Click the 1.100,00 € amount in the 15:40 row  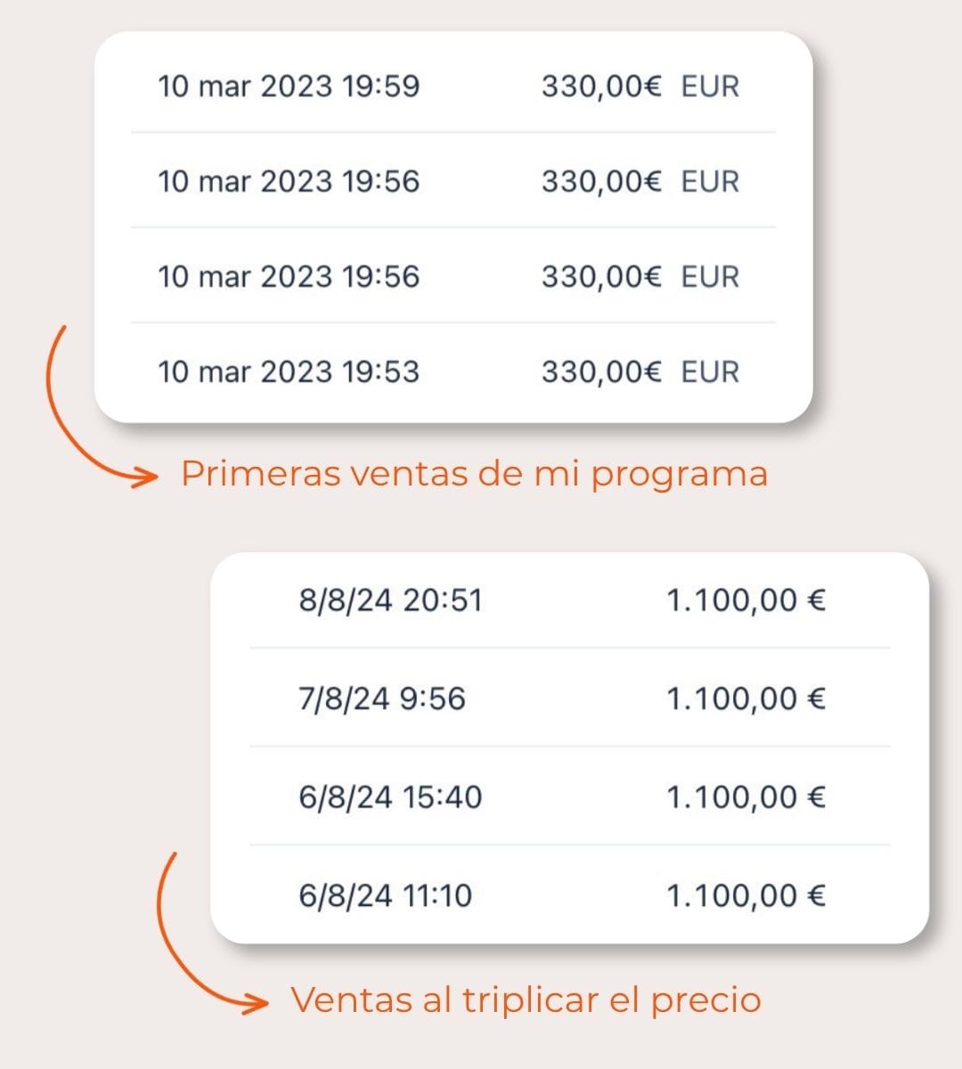(746, 796)
